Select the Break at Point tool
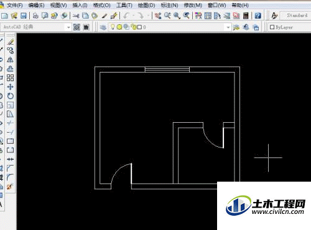This screenshot has height=230, width=311. coord(10,141)
